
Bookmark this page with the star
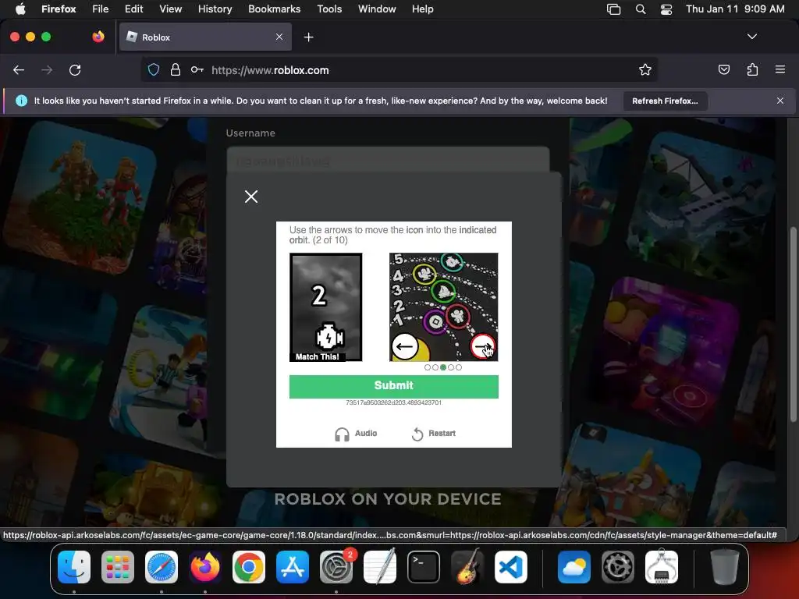645,69
